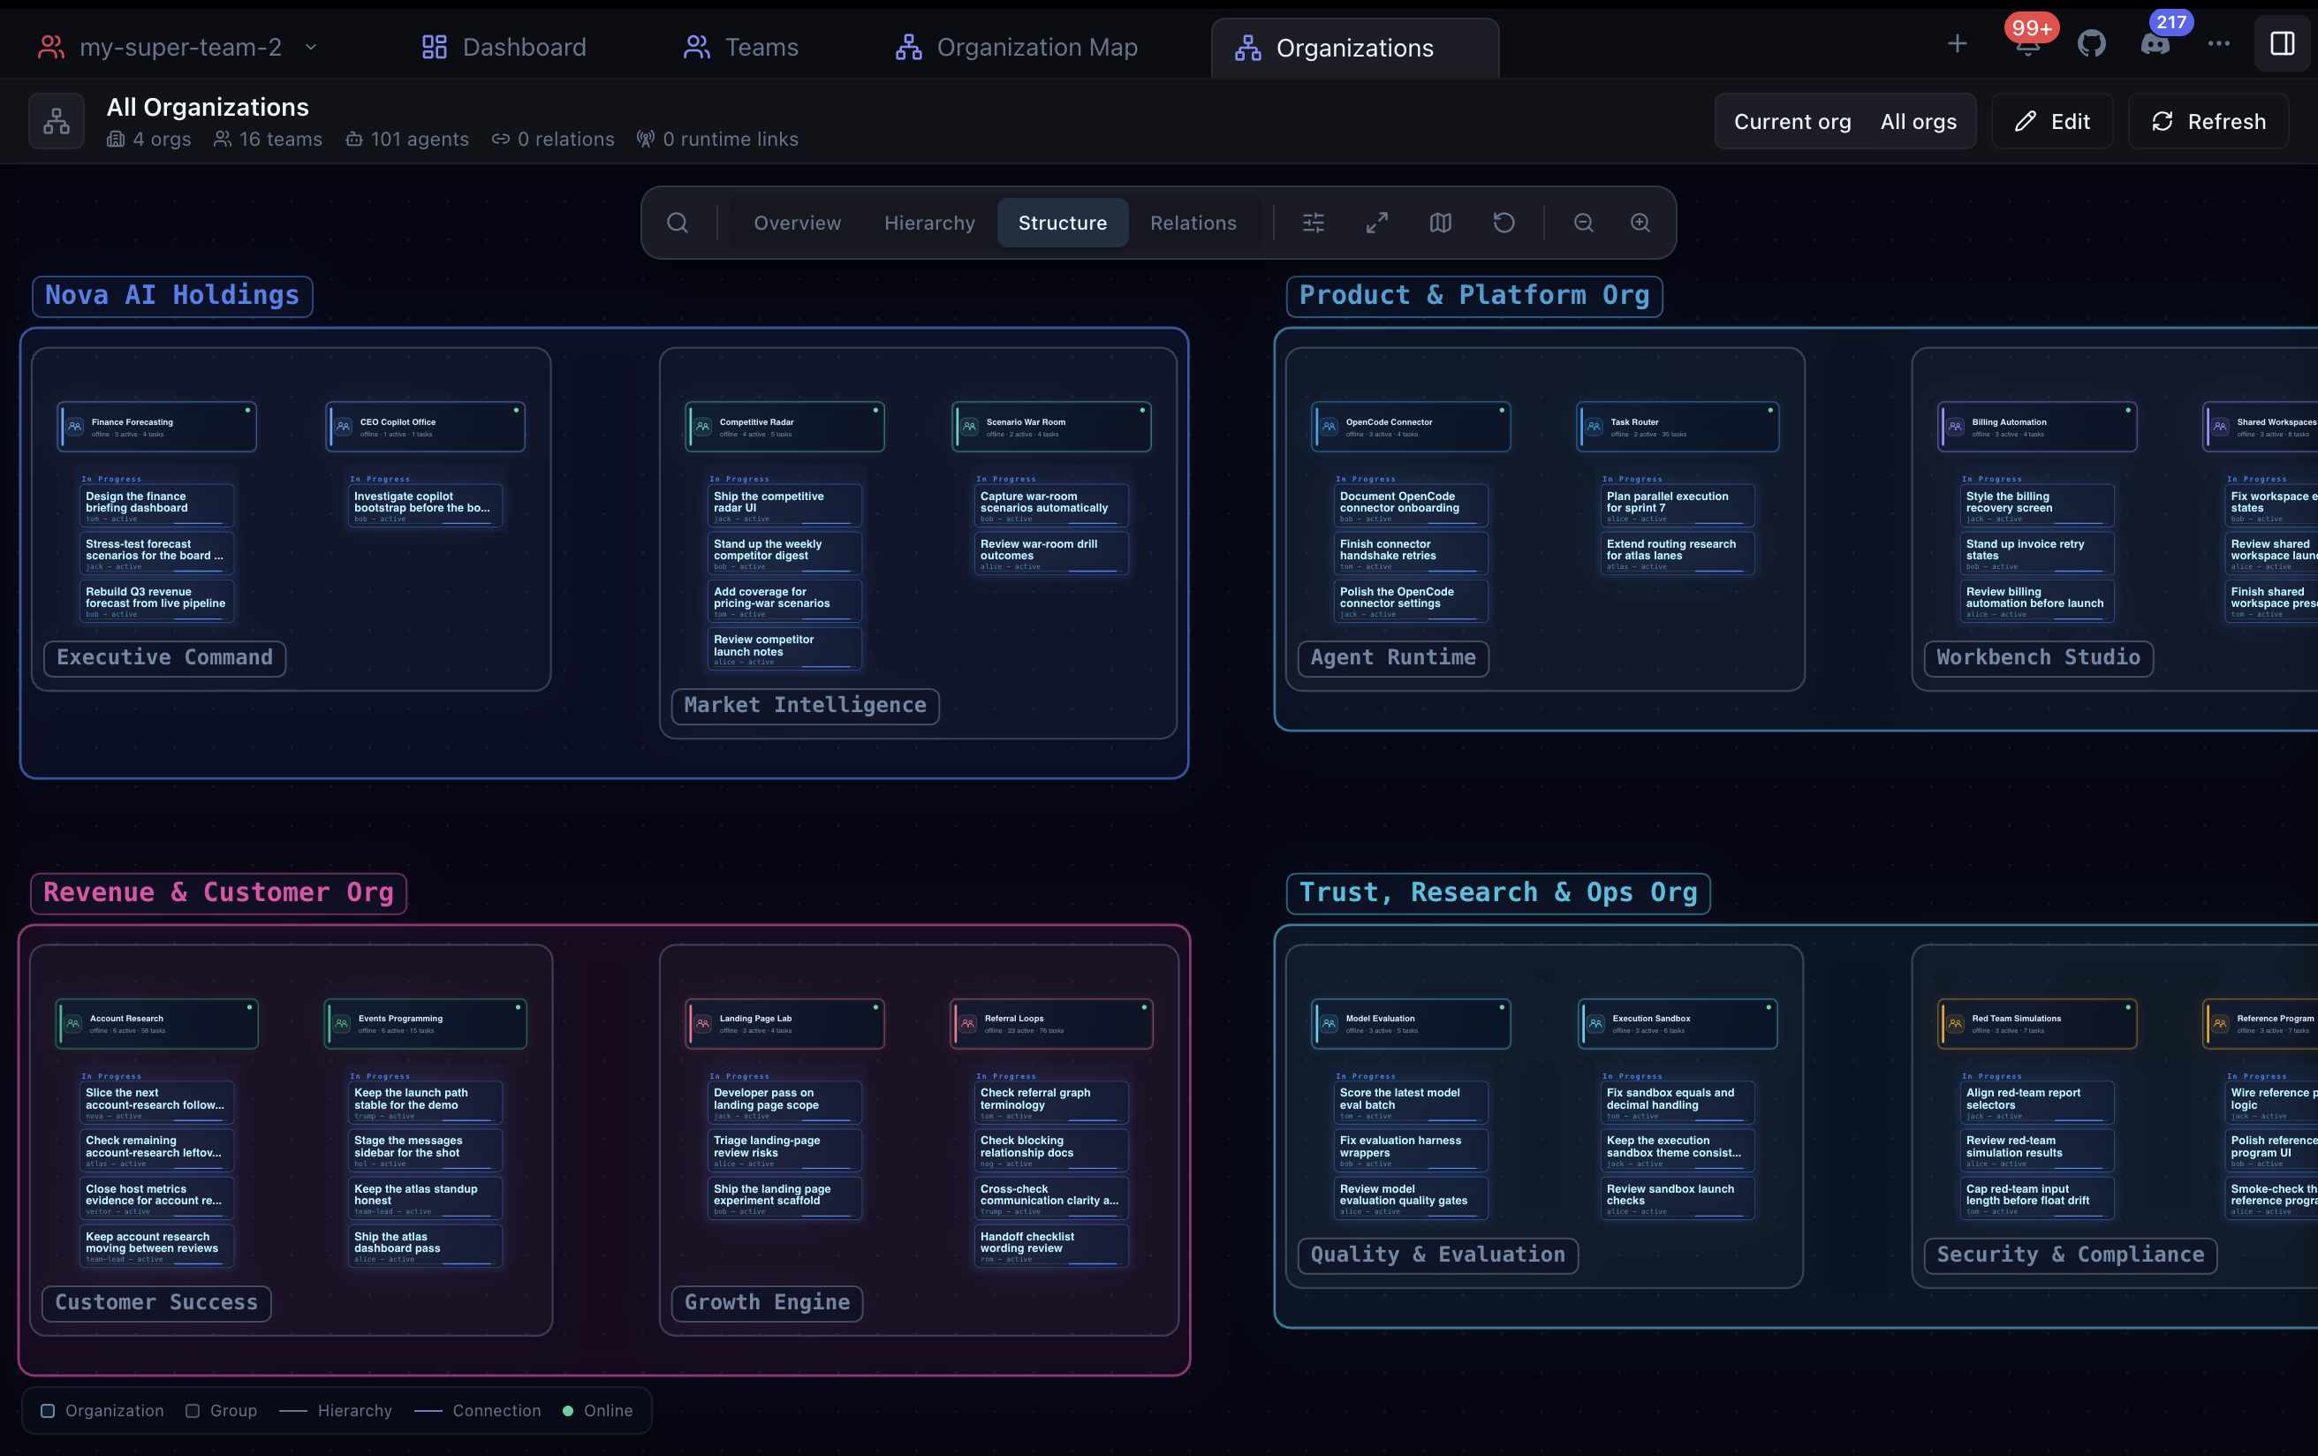2318x1456 pixels.
Task: Switch scope to Current org
Action: point(1792,121)
